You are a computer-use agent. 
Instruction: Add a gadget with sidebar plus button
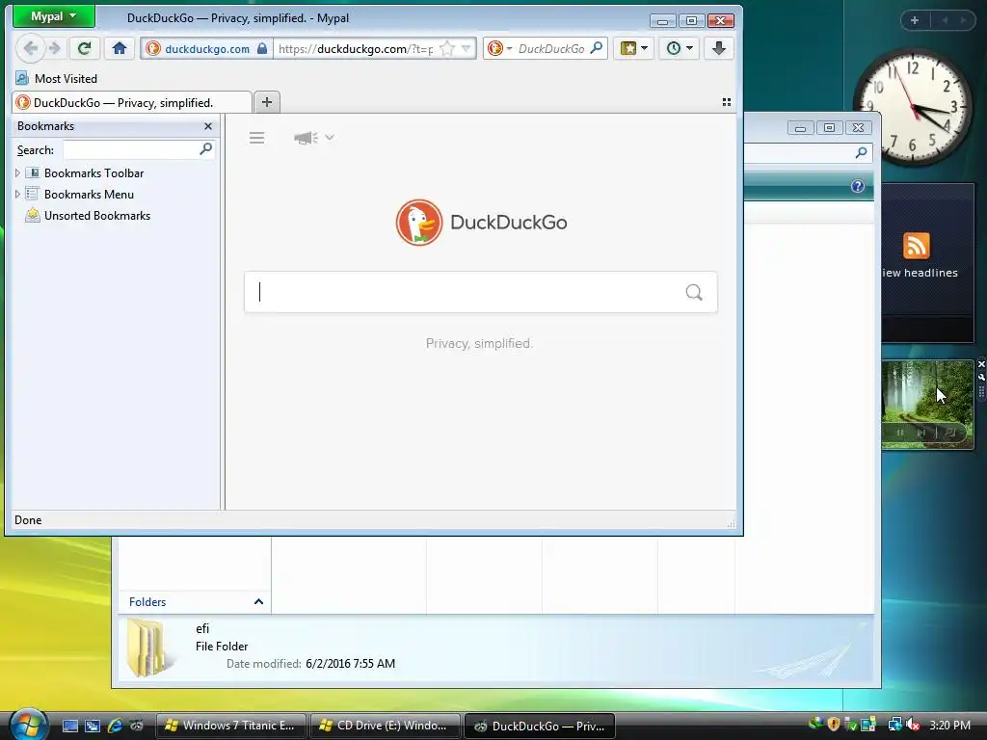[x=914, y=20]
